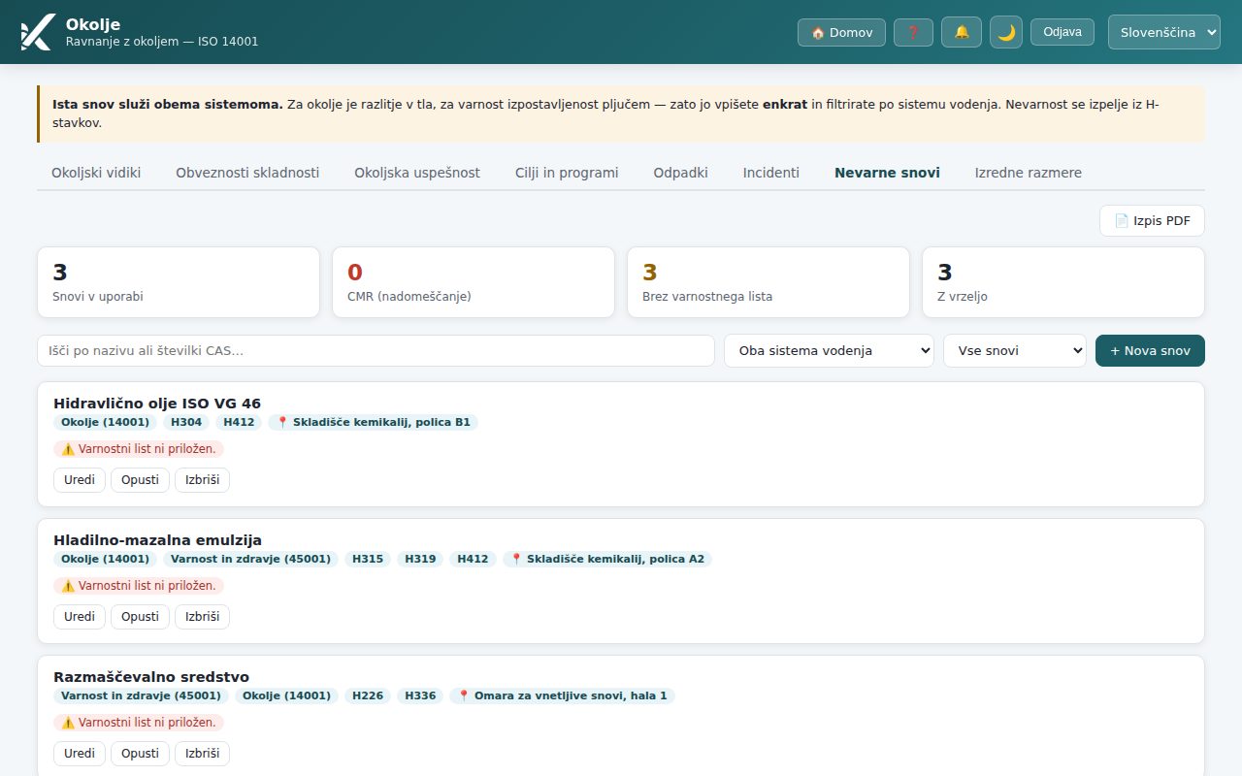
Task: Open the Izredne razmere tab
Action: 1029,173
